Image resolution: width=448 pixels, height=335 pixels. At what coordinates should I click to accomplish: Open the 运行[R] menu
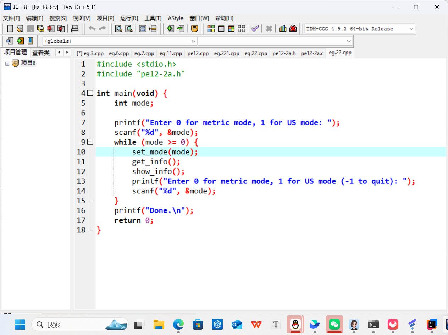[x=129, y=18]
